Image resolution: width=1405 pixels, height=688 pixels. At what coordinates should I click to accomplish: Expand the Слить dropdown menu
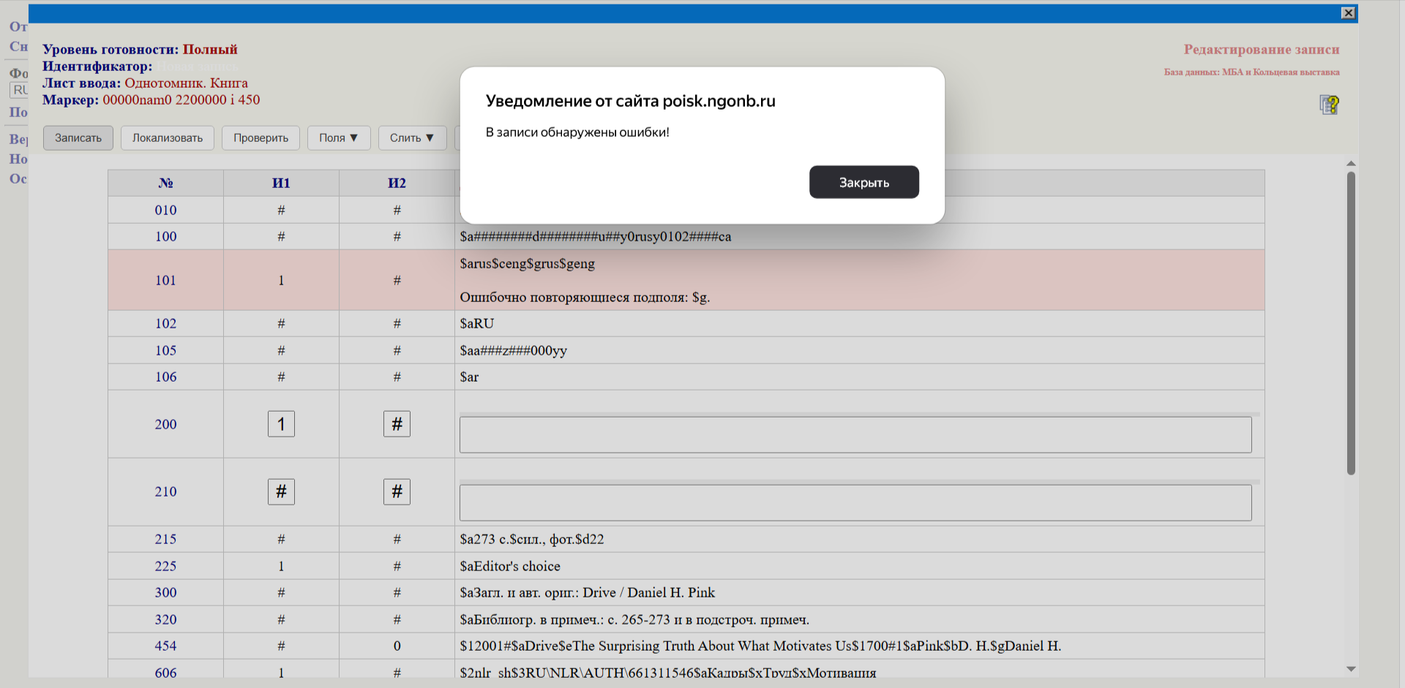click(411, 138)
